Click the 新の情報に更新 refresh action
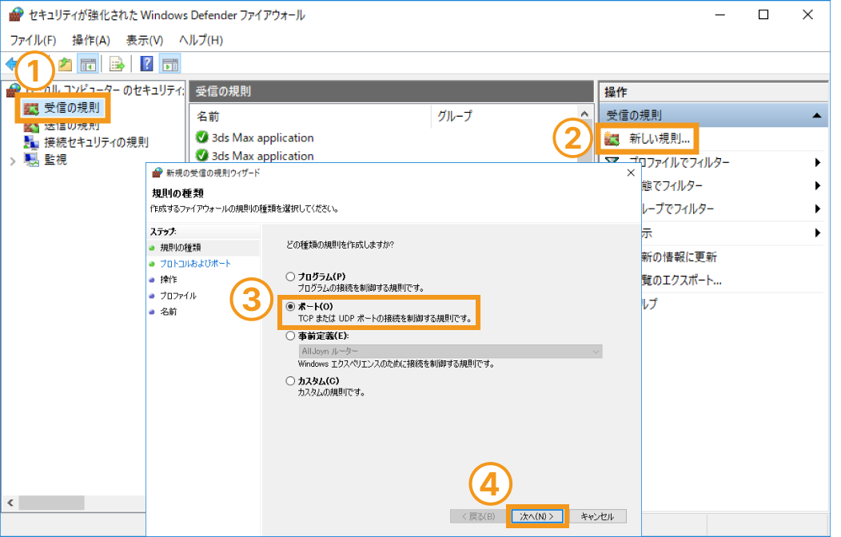Image resolution: width=841 pixels, height=537 pixels. click(x=679, y=257)
